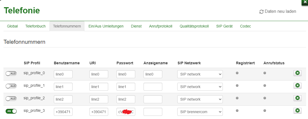Click the refresh icon beside Daten neu laden
Image resolution: width=308 pixels, height=119 pixels.
261,12
